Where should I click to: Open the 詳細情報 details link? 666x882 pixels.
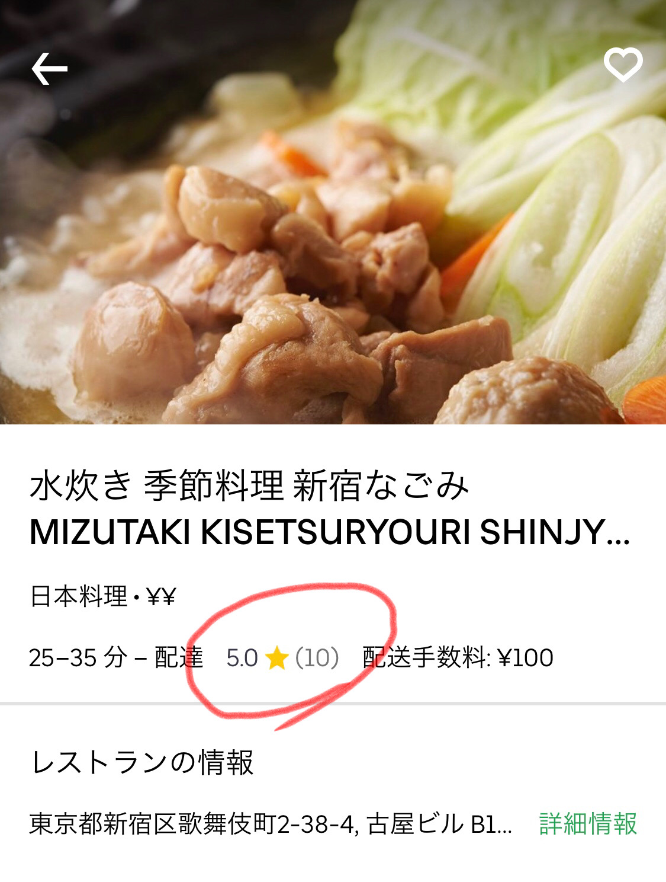coord(588,824)
